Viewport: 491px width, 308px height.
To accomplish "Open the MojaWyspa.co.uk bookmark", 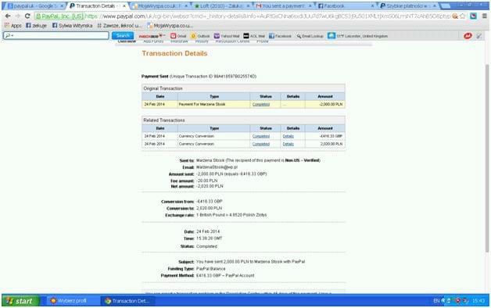I will click(170, 26).
